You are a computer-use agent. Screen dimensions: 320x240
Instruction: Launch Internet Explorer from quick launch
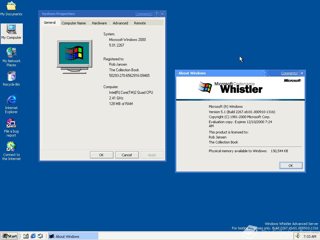point(33,236)
